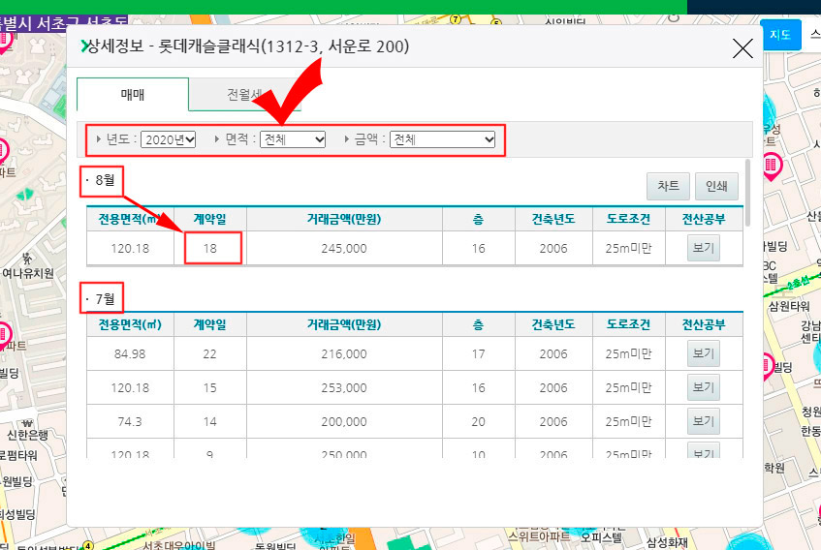This screenshot has width=821, height=550.
Task: Select the 200,000 transaction amount cell
Action: 344,422
